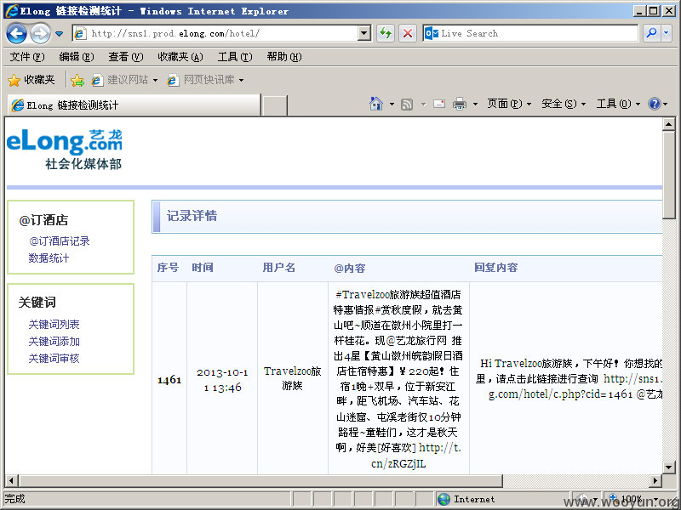Click the Travelzoo旅游族 username cell
This screenshot has height=510, width=681.
pos(292,378)
